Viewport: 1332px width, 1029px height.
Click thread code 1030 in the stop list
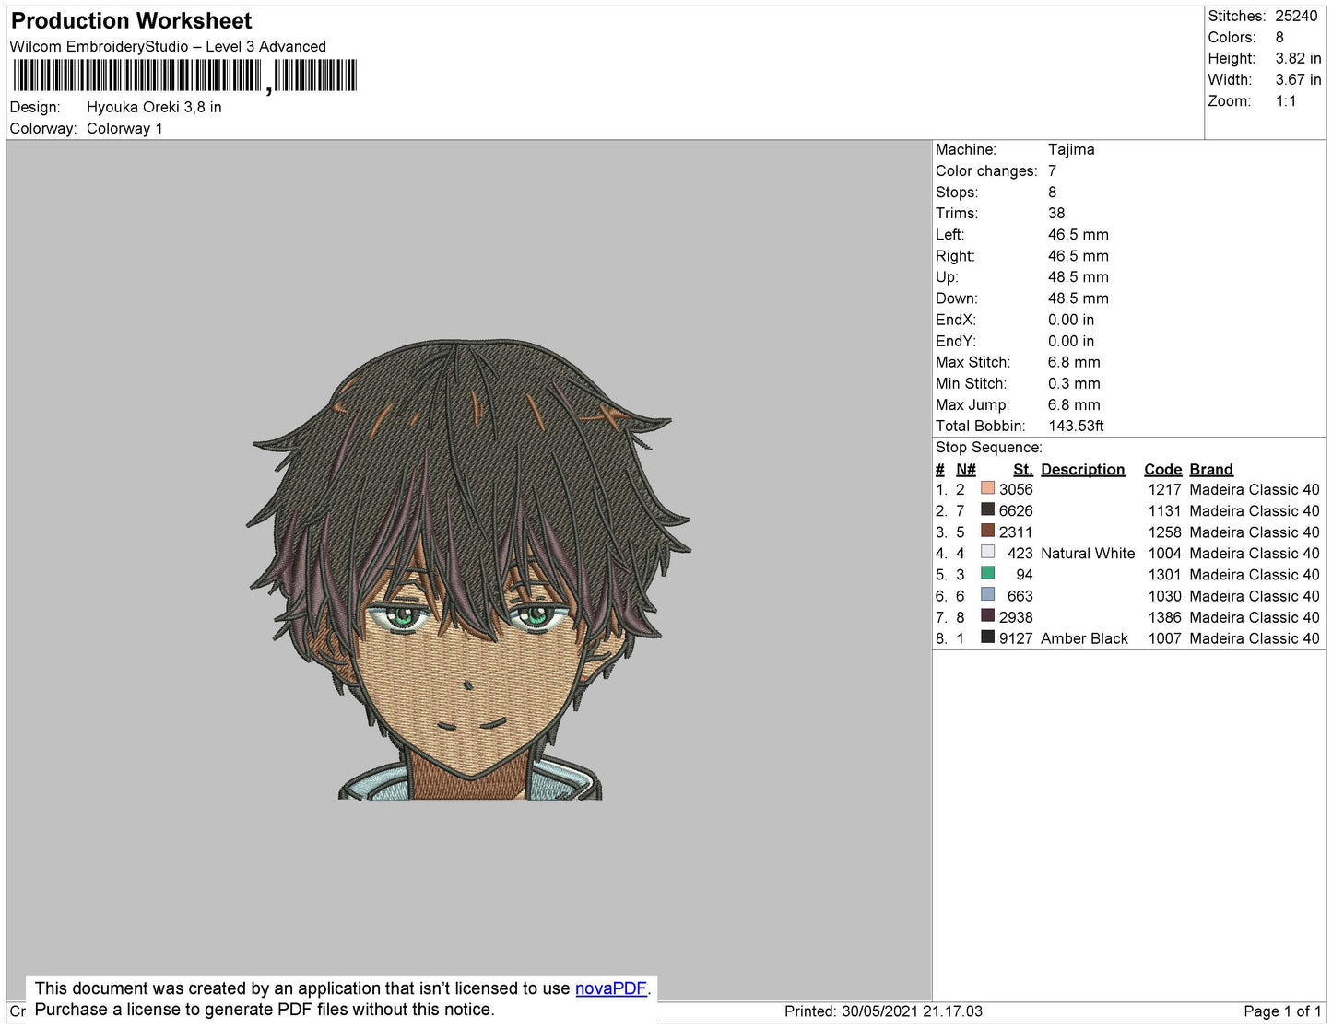[x=1164, y=596]
